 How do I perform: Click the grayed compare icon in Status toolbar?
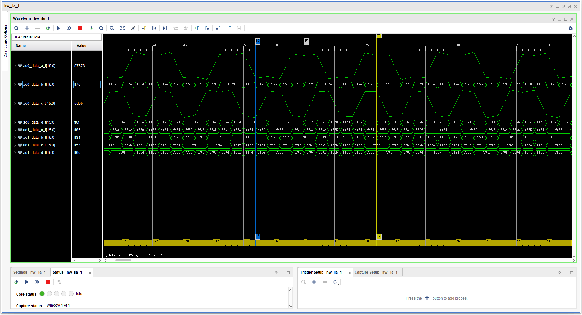pyautogui.click(x=59, y=282)
